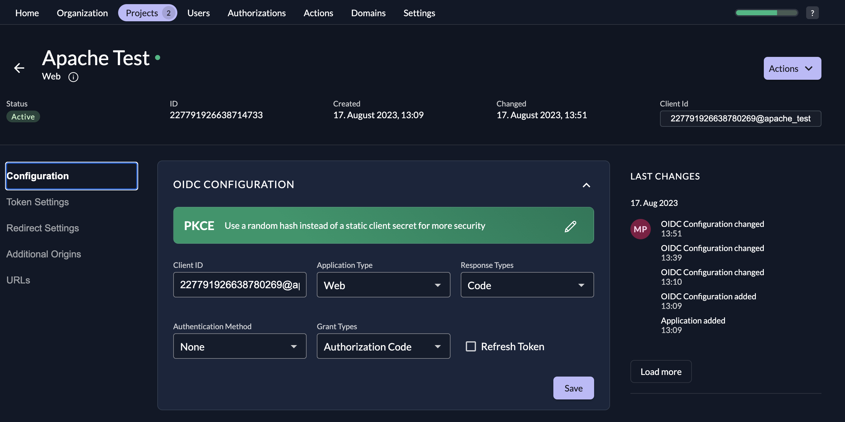Image resolution: width=845 pixels, height=422 pixels.
Task: Open the Authentication Method dropdown
Action: coord(239,346)
